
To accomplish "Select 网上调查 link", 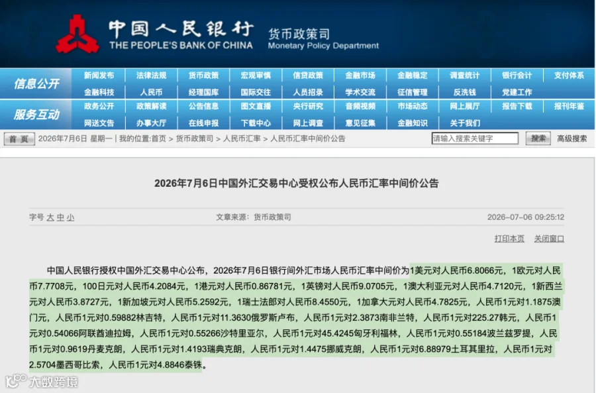I will click(308, 123).
